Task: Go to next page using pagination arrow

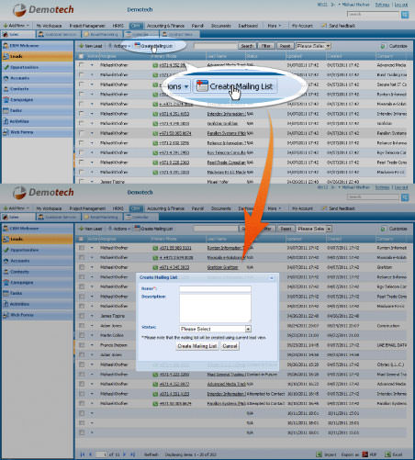Action: 124,454
